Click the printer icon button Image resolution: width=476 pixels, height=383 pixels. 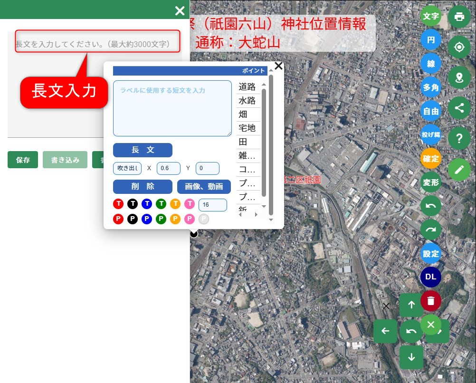click(459, 17)
